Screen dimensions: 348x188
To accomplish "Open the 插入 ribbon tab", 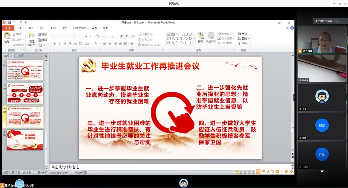I will pos(31,28).
